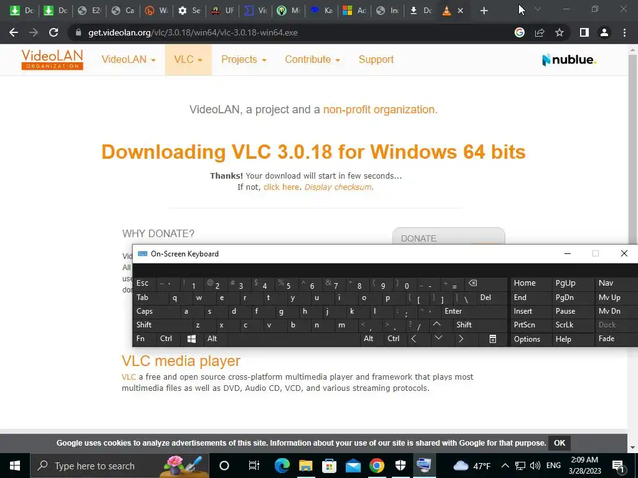
Task: Follow the 'non-profit organization' link
Action: [x=379, y=110]
